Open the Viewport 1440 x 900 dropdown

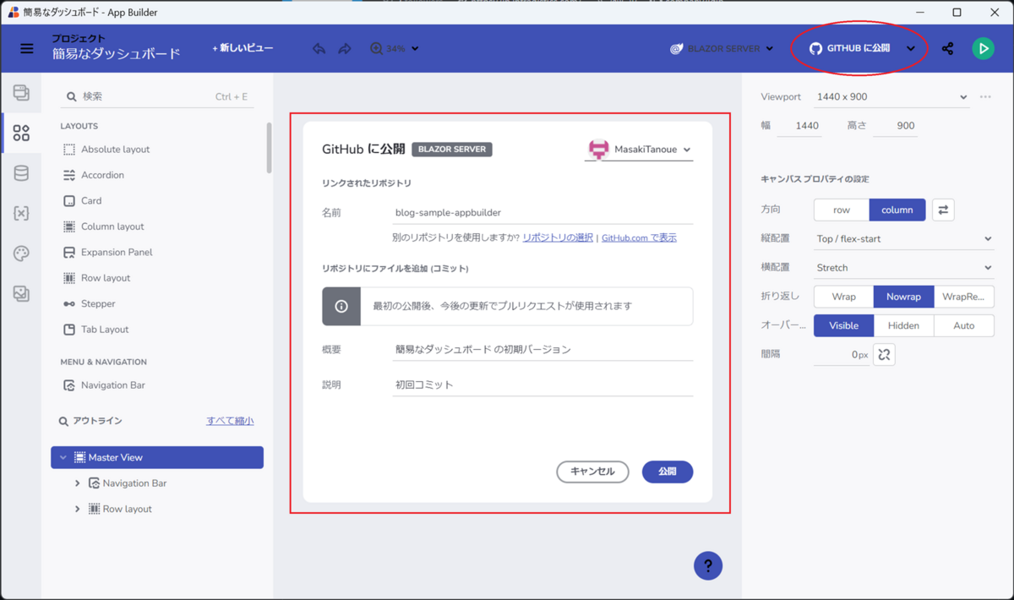pyautogui.click(x=891, y=97)
